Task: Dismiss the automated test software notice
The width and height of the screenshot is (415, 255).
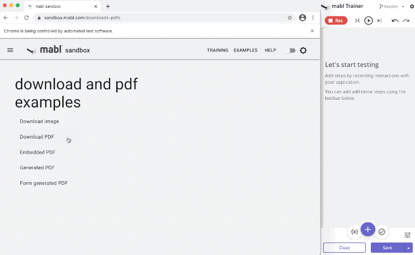Action: point(312,31)
